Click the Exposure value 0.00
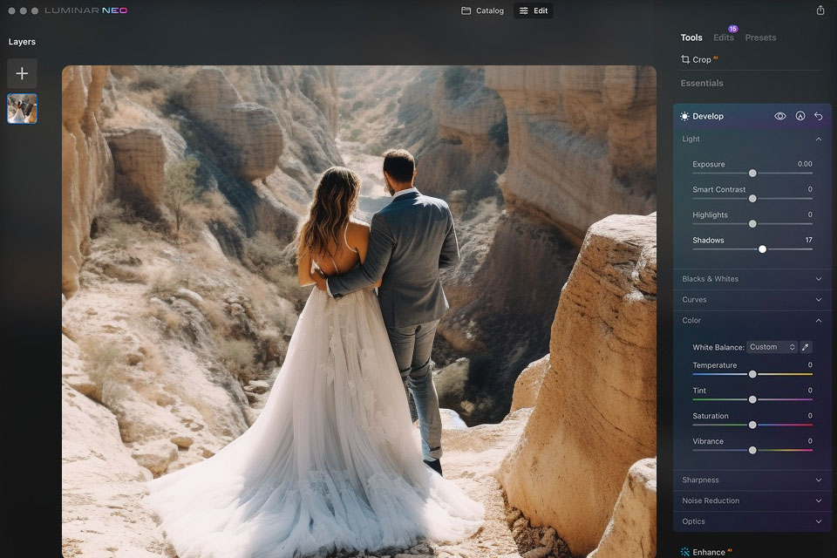 coord(805,164)
